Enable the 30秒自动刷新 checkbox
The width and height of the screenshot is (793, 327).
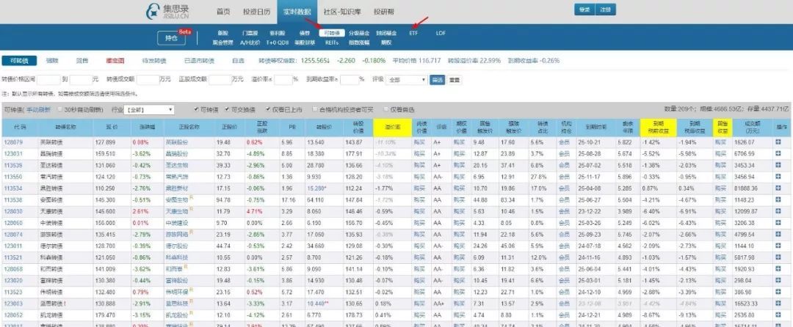(60, 110)
